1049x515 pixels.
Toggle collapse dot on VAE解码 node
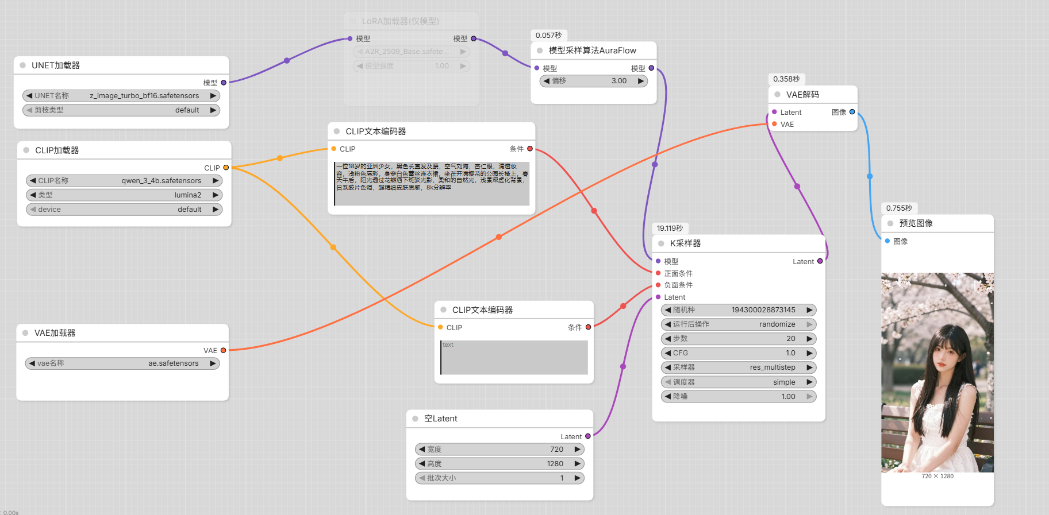tap(777, 95)
